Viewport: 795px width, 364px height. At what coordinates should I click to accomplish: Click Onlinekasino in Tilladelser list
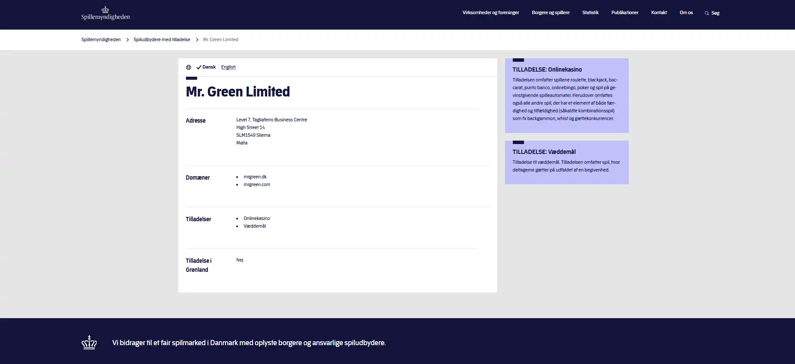[257, 219]
